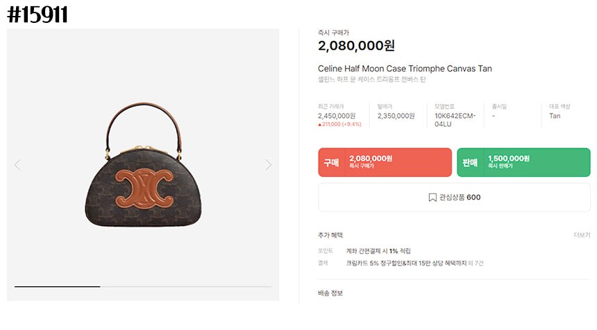Click the 대표 색상 Tan color value
597x330 pixels.
click(555, 116)
